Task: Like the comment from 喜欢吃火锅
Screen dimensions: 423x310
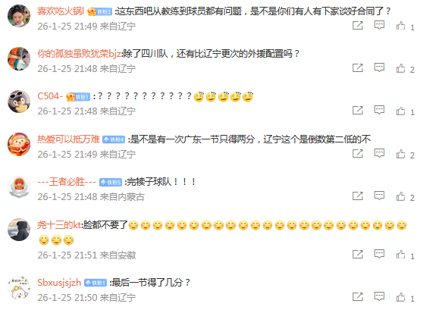Action: (x=400, y=26)
